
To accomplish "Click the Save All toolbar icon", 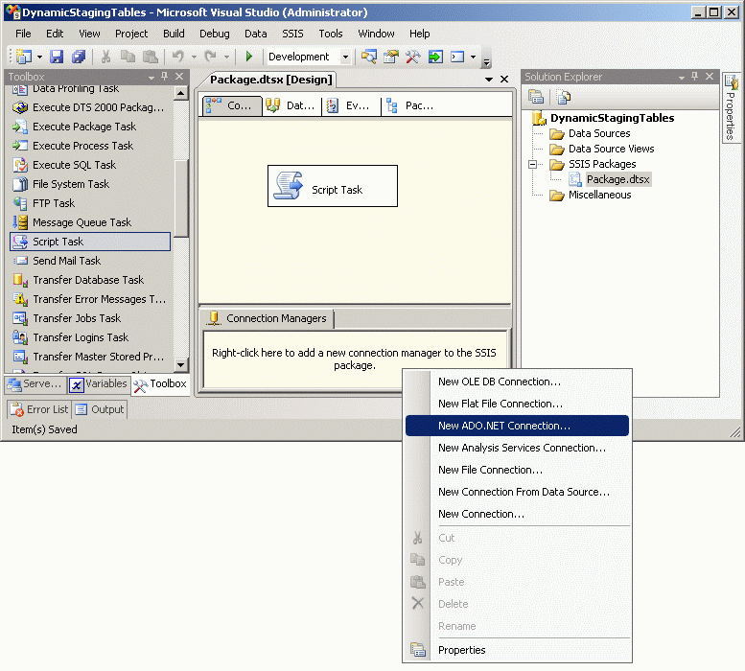I will pos(79,57).
